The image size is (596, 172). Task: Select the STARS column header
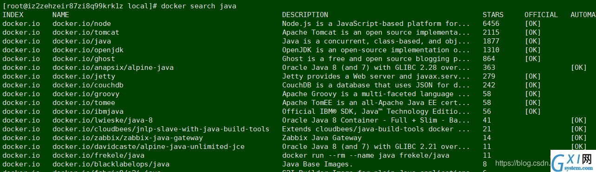point(493,15)
